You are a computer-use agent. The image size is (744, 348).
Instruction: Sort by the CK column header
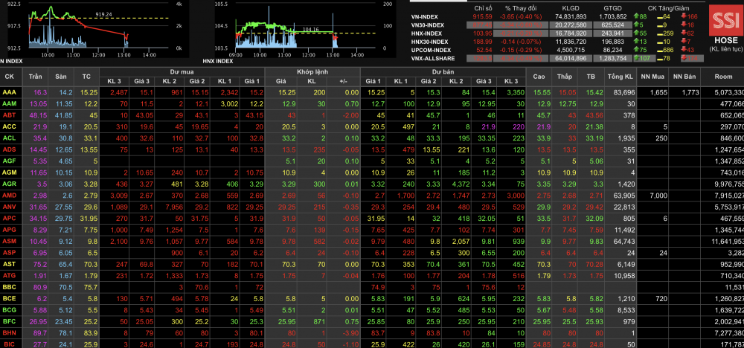(x=9, y=77)
